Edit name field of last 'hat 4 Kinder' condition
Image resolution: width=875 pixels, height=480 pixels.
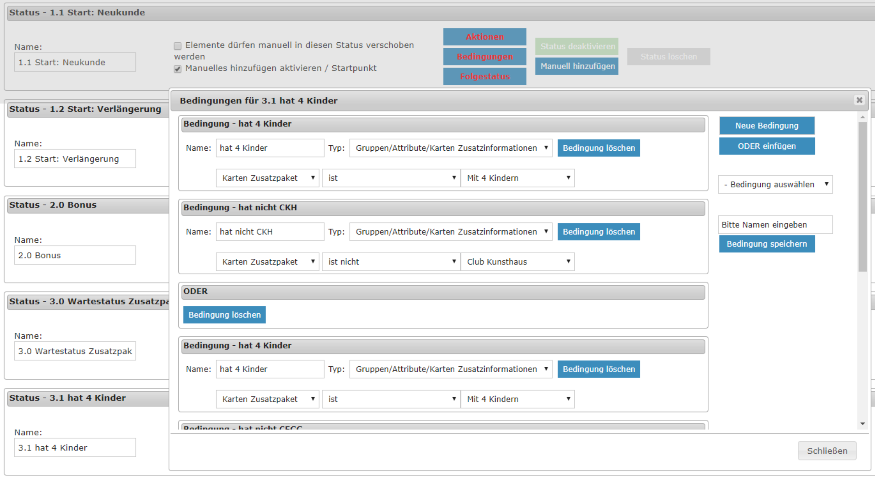point(270,369)
